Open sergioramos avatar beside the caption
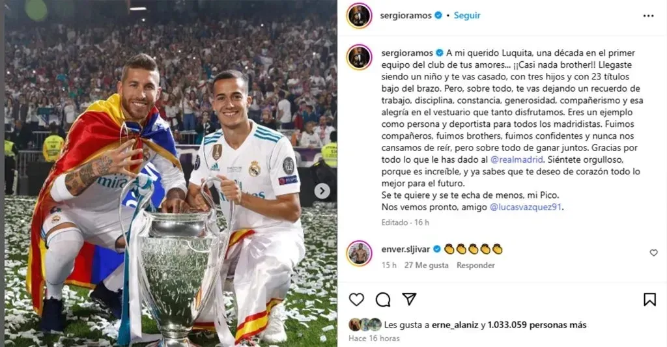Screen dimensions: 667x347 [359, 57]
